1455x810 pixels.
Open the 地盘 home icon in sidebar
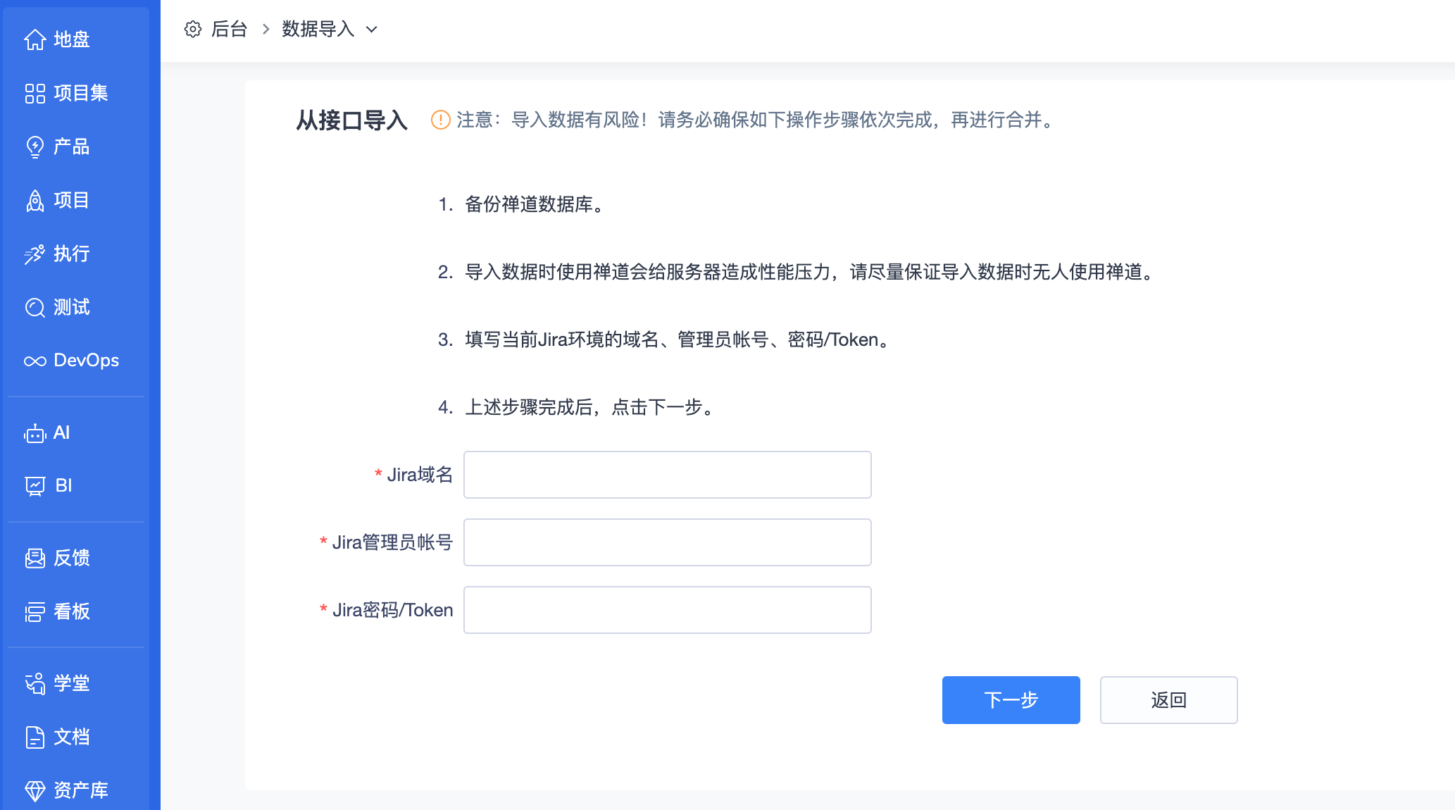click(35, 40)
